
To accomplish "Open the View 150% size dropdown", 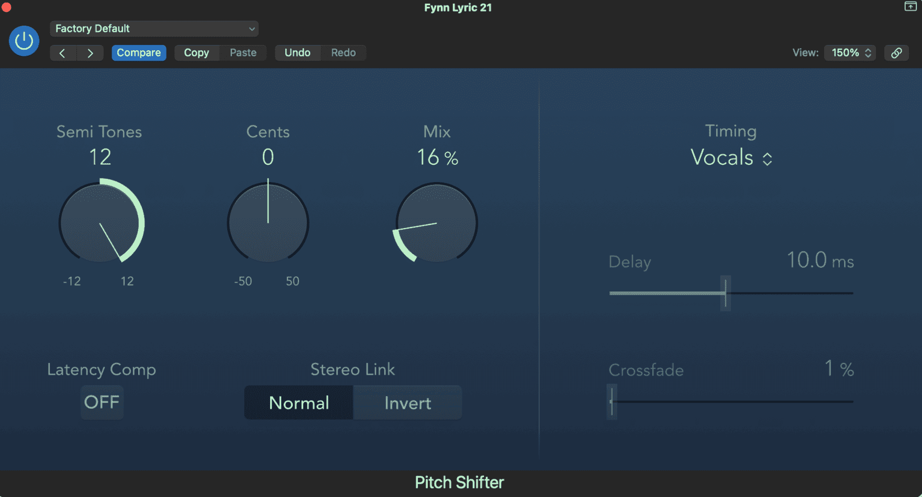I will [850, 53].
